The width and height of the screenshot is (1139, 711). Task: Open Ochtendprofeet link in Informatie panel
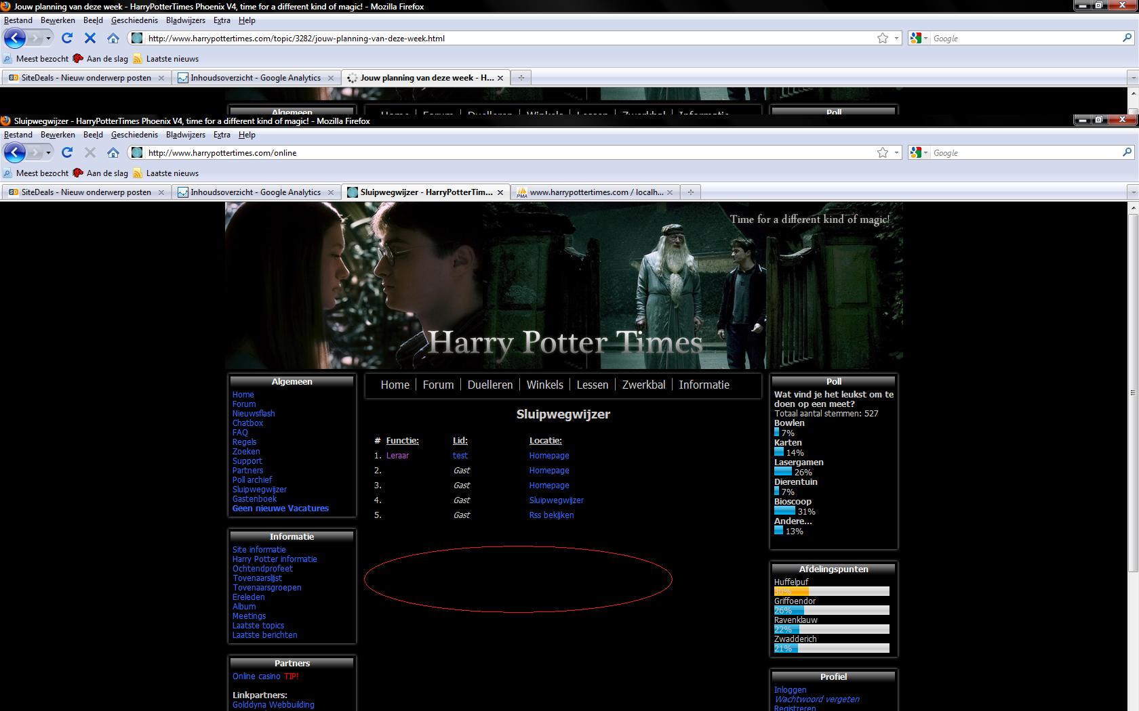pyautogui.click(x=262, y=569)
